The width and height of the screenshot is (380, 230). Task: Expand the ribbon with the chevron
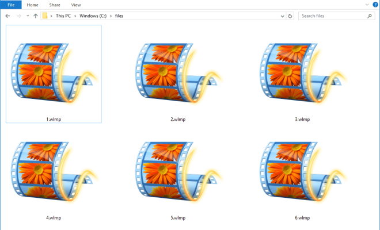[367, 5]
